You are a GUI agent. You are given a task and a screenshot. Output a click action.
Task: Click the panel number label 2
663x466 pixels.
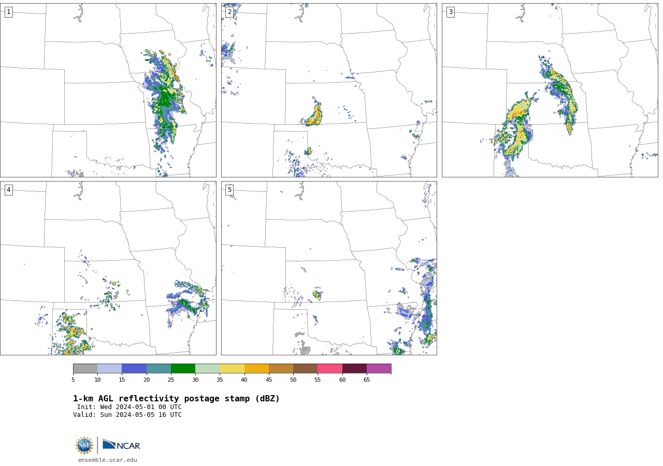(x=229, y=12)
